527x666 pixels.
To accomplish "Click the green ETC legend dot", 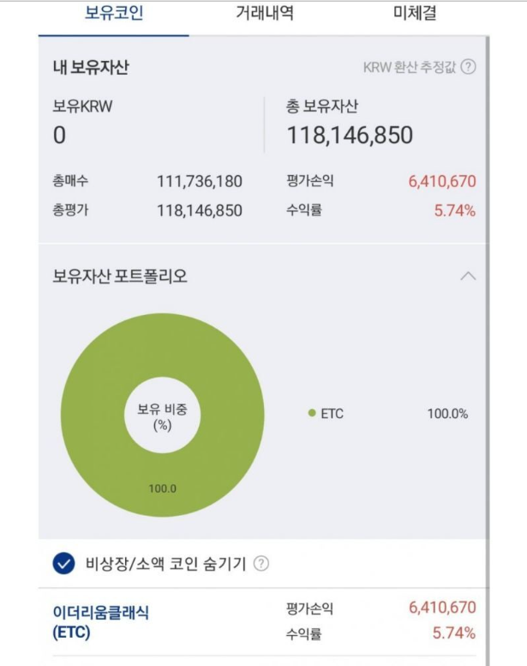I will 312,413.
